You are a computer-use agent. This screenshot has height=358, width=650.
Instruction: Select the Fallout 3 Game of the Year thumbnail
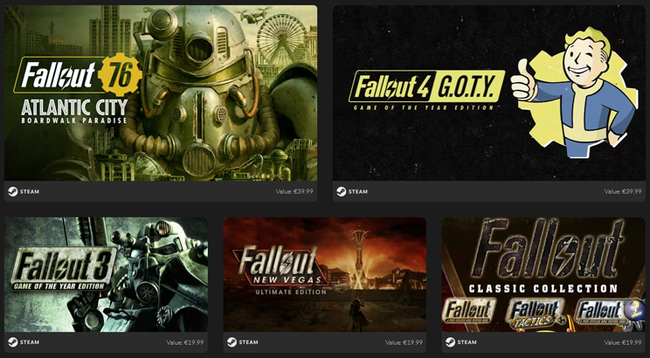(x=106, y=274)
